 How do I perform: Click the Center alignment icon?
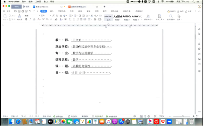pyautogui.click(x=74, y=19)
